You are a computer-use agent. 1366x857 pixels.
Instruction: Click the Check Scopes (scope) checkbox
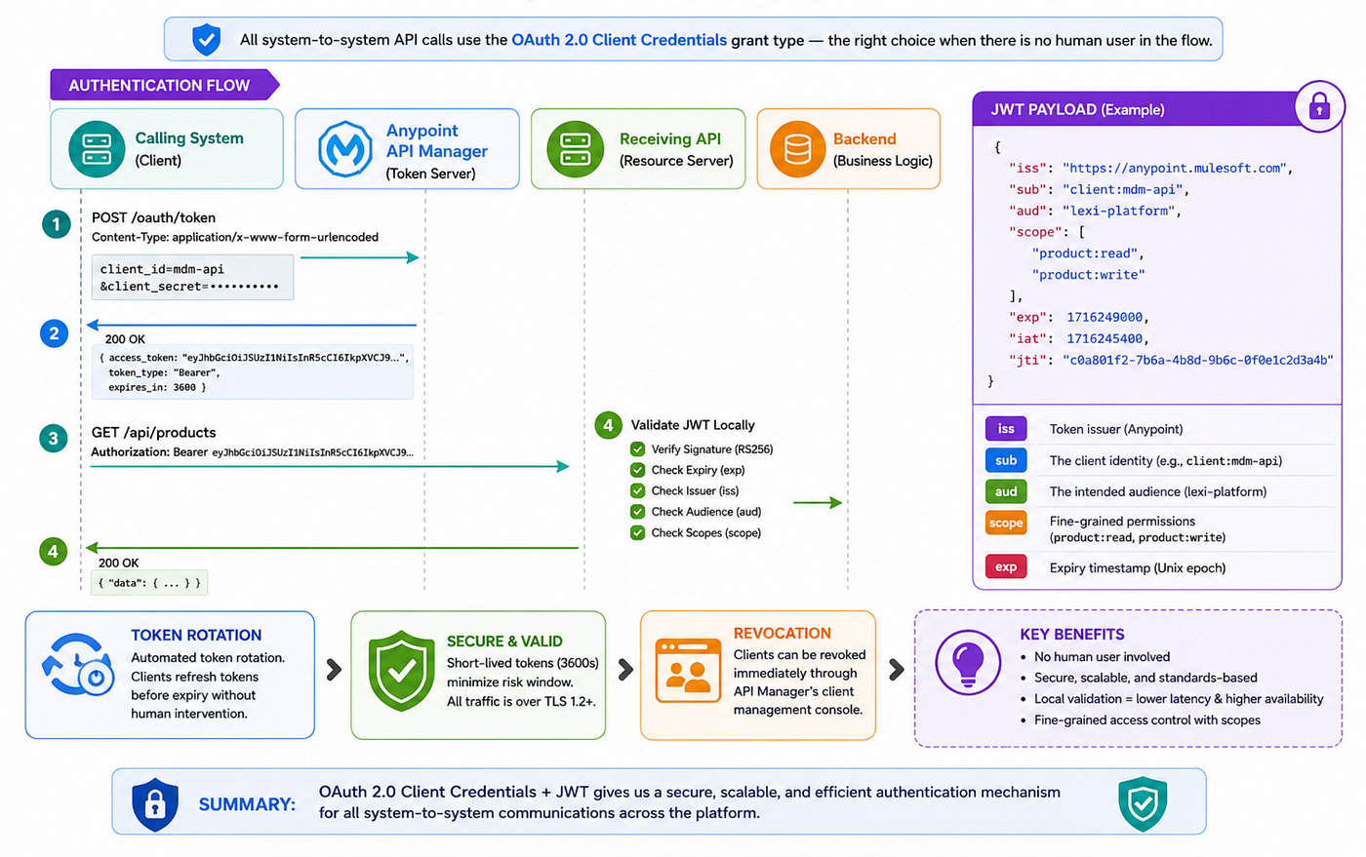coord(637,532)
